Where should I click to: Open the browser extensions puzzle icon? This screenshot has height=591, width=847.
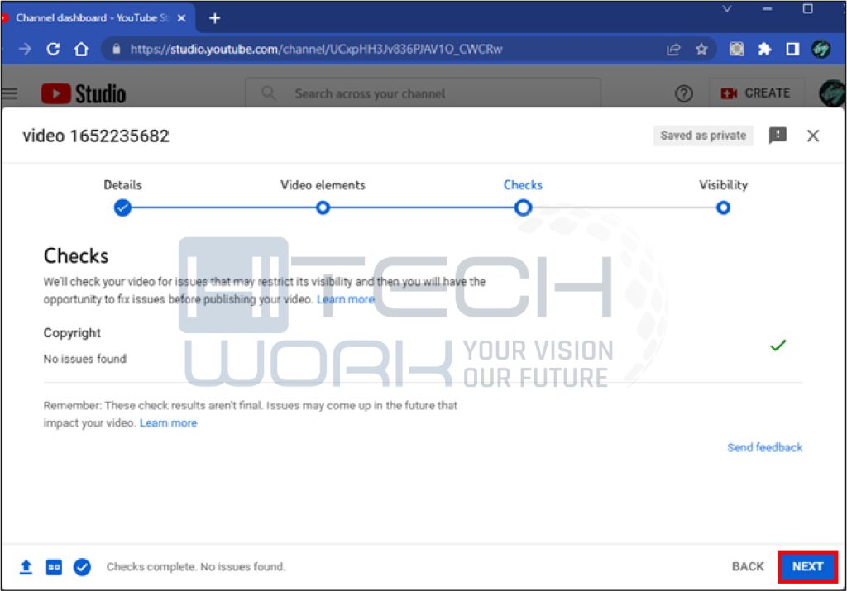pos(764,50)
